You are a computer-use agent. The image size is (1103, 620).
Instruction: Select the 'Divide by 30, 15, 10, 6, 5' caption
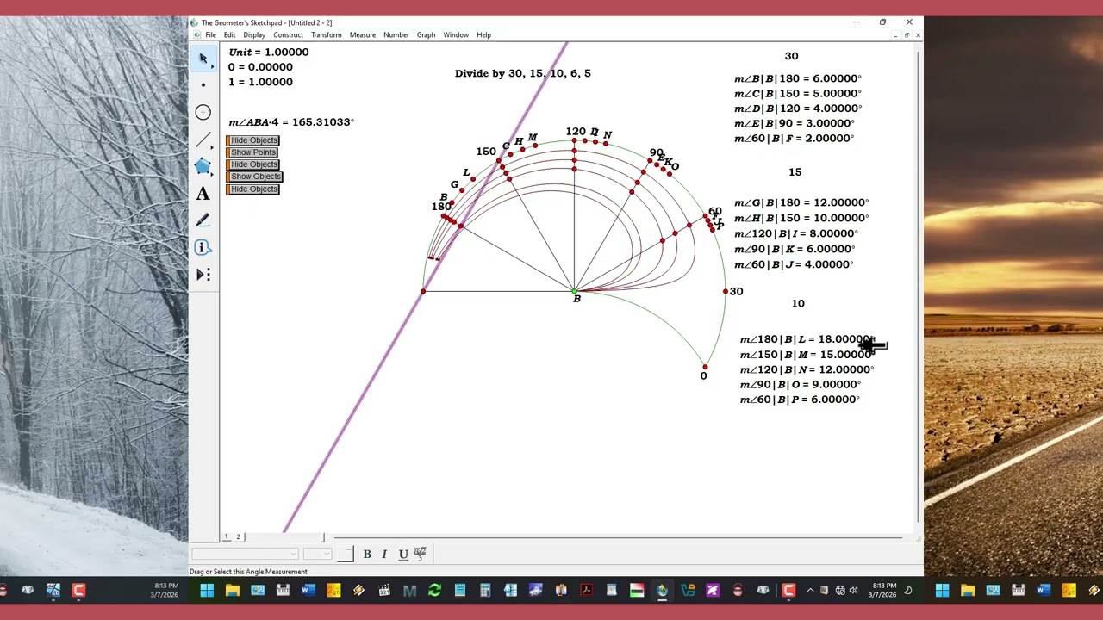523,73
